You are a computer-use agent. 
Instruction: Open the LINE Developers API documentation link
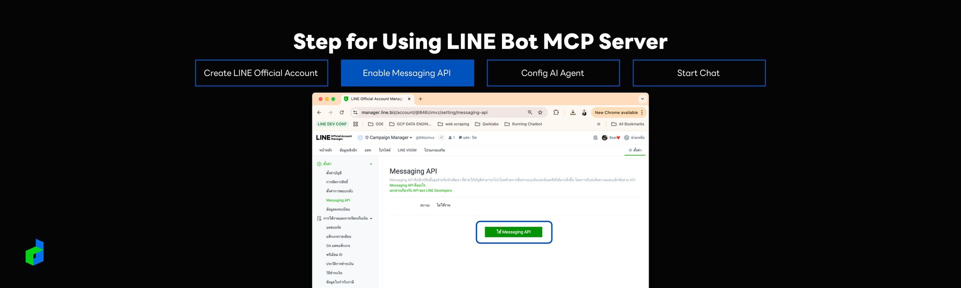coord(420,190)
